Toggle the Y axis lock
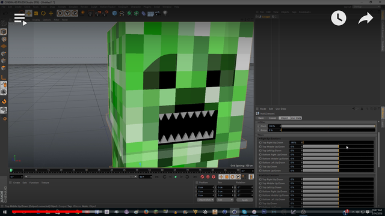 67,13
